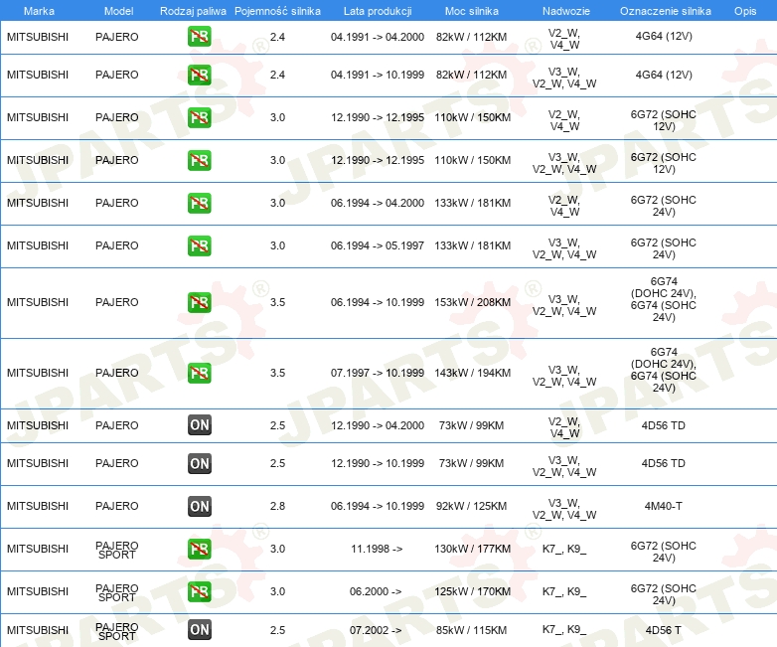
Task: Click the power value 153kW / 208KM
Action: [x=472, y=302]
